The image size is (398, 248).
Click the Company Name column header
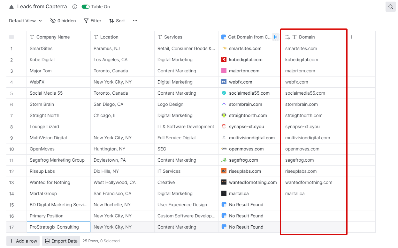coord(59,37)
